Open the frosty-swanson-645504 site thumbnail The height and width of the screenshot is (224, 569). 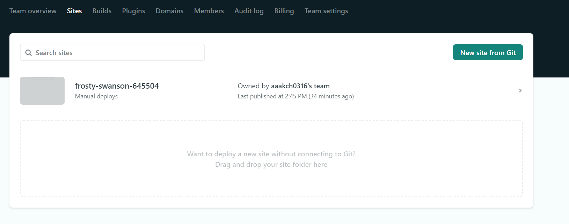coord(42,91)
